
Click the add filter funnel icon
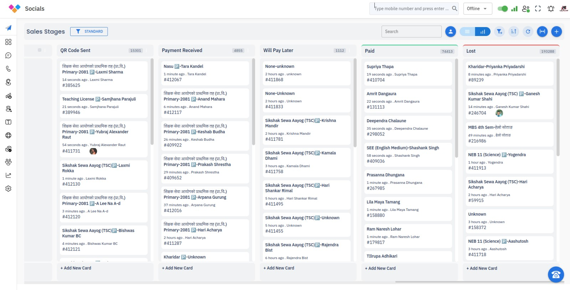click(499, 32)
